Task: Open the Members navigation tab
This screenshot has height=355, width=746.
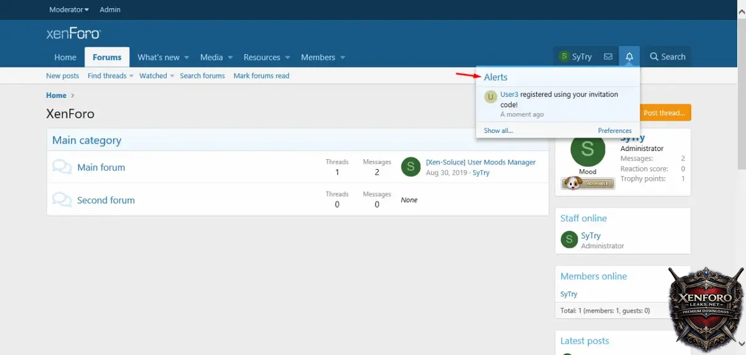Action: pyautogui.click(x=318, y=57)
